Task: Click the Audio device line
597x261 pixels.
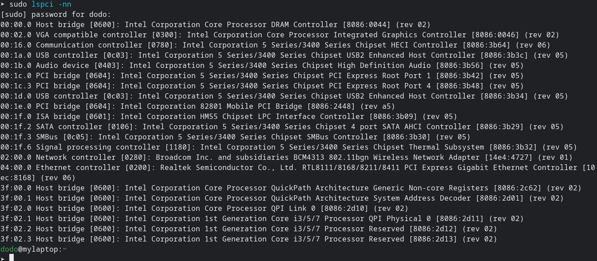Action: [x=262, y=65]
